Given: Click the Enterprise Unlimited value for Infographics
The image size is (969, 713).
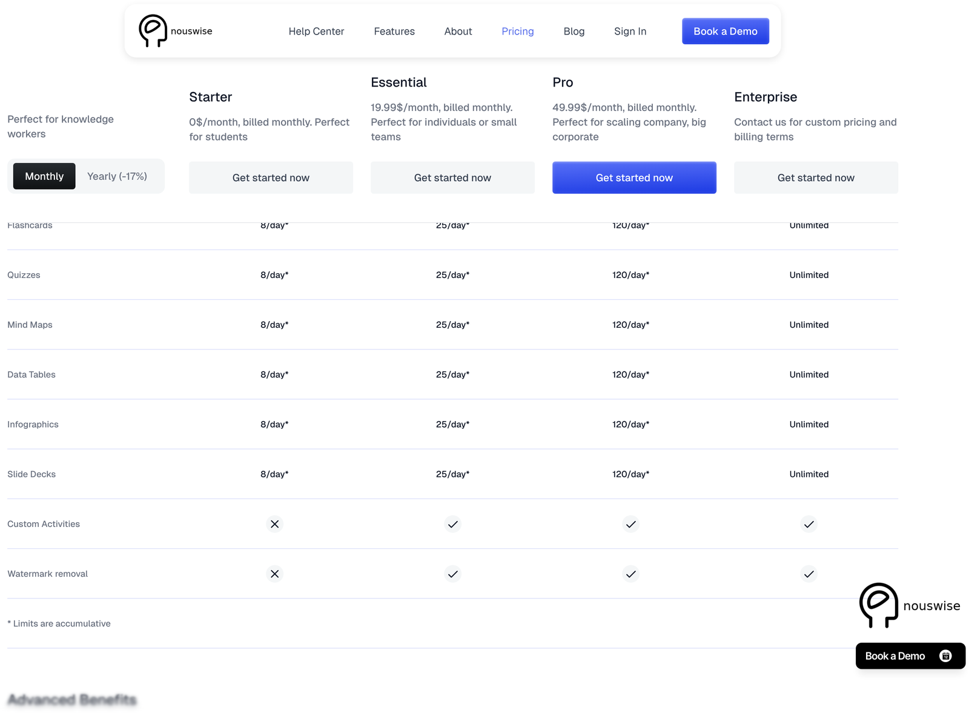Looking at the screenshot, I should 809,424.
